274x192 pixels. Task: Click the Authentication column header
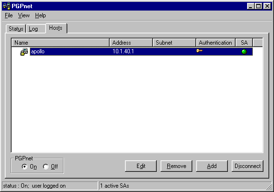[x=216, y=43]
